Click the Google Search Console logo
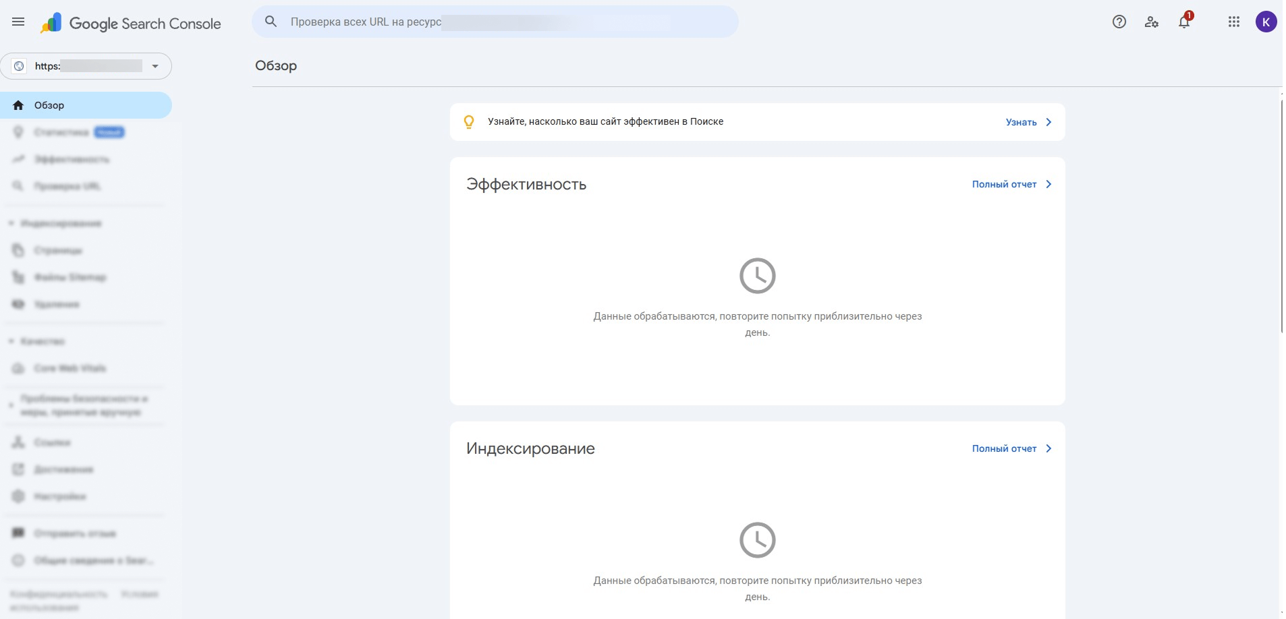 [130, 24]
